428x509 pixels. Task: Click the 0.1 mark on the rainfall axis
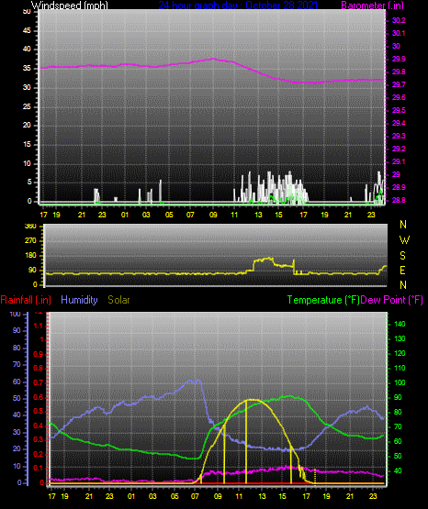pyautogui.click(x=39, y=469)
